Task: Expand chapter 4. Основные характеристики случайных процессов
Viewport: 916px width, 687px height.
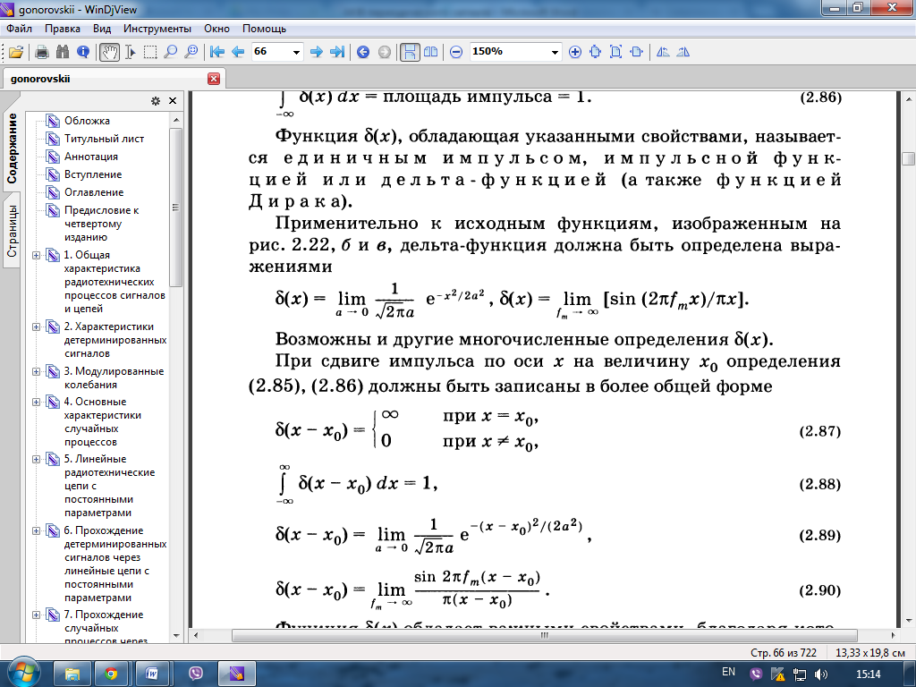Action: click(x=36, y=402)
